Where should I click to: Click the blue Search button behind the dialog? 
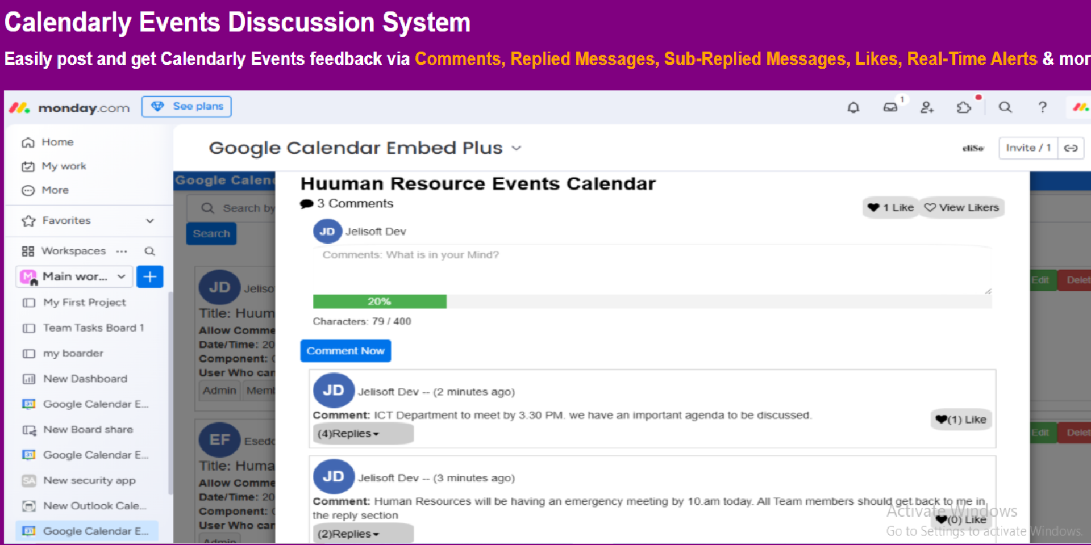coord(211,234)
